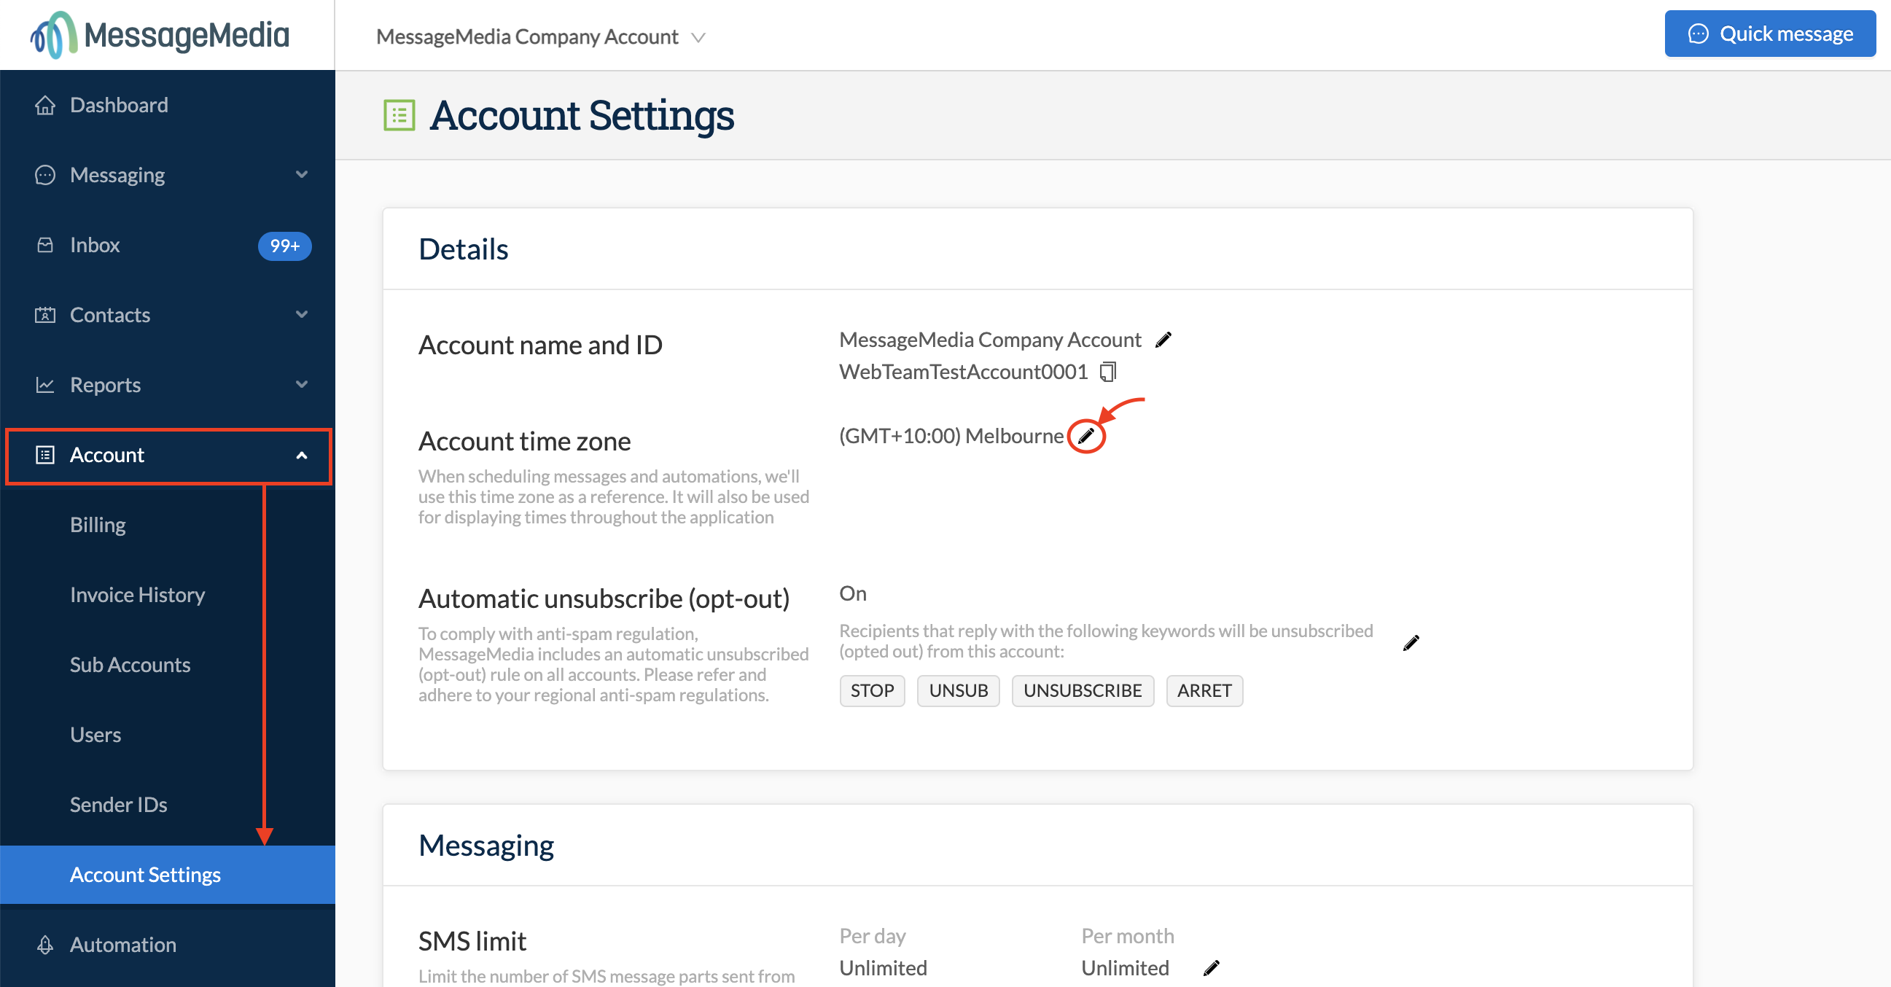Click the Details section heading
This screenshot has width=1891, height=987.
pyautogui.click(x=463, y=249)
